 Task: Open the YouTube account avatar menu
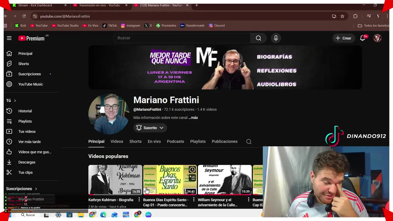377,38
